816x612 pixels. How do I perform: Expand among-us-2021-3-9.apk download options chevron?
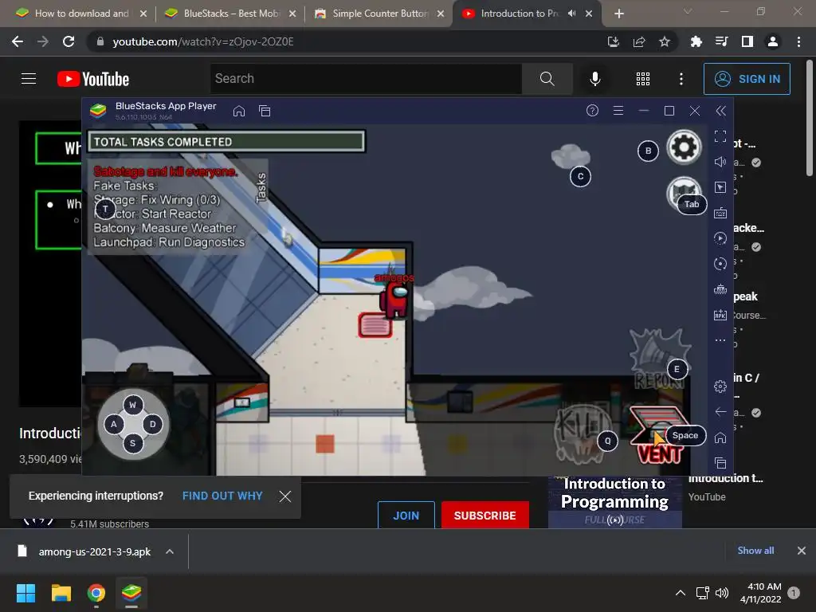(x=170, y=551)
